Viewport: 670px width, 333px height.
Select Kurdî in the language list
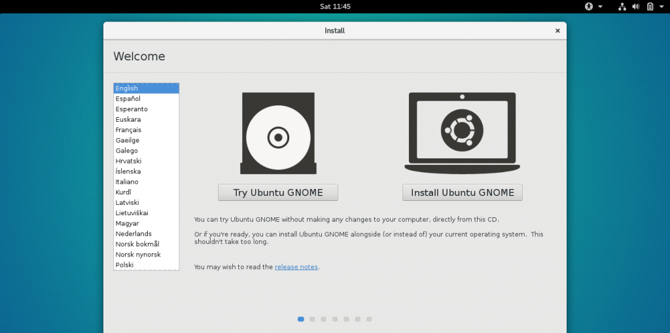[x=146, y=192]
